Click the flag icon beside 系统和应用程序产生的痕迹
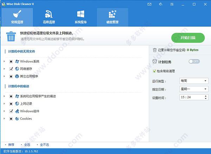The height and width of the screenshot is (154, 211). tap(17, 96)
